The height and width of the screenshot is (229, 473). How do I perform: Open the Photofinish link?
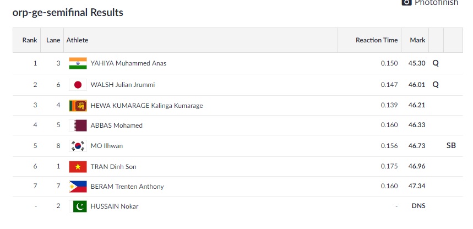pyautogui.click(x=436, y=3)
